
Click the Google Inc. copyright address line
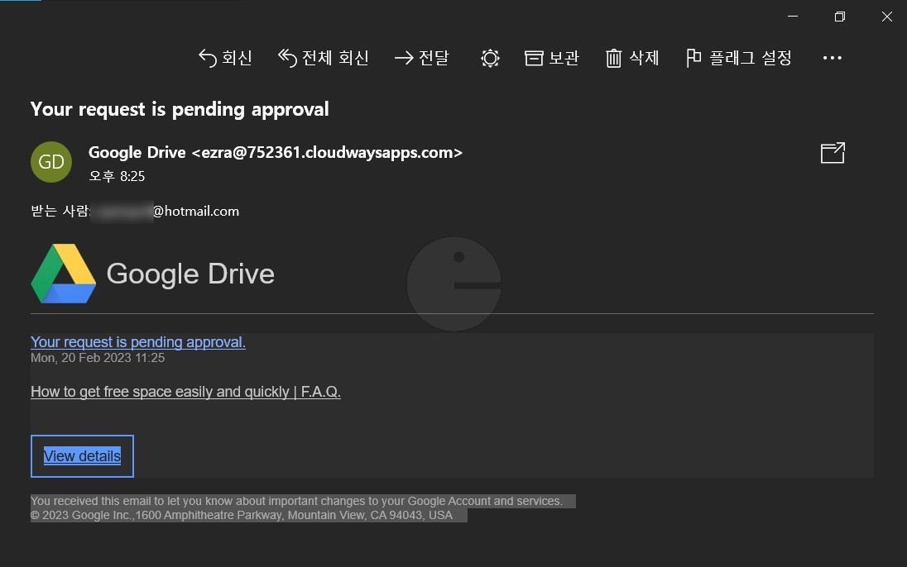click(x=242, y=515)
